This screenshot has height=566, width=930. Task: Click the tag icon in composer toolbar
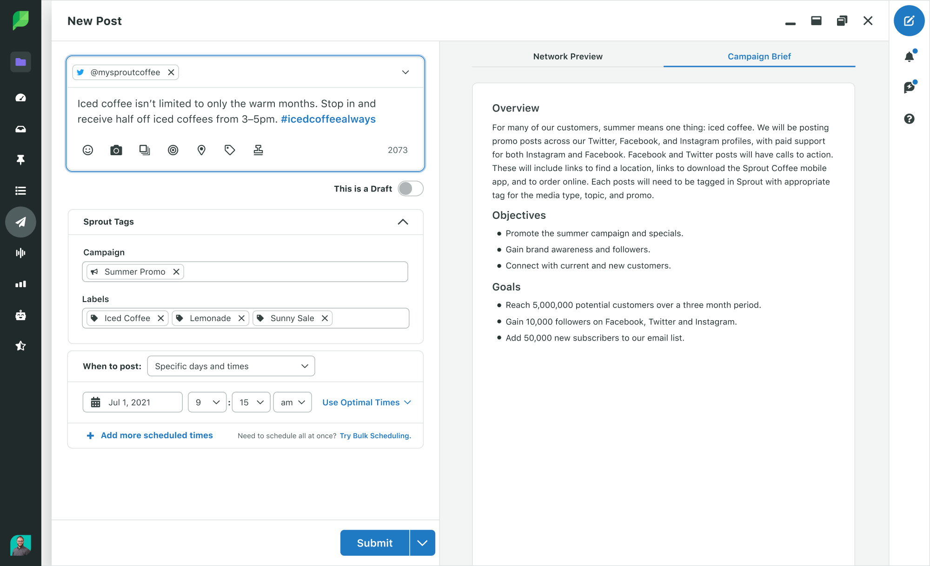(x=230, y=150)
